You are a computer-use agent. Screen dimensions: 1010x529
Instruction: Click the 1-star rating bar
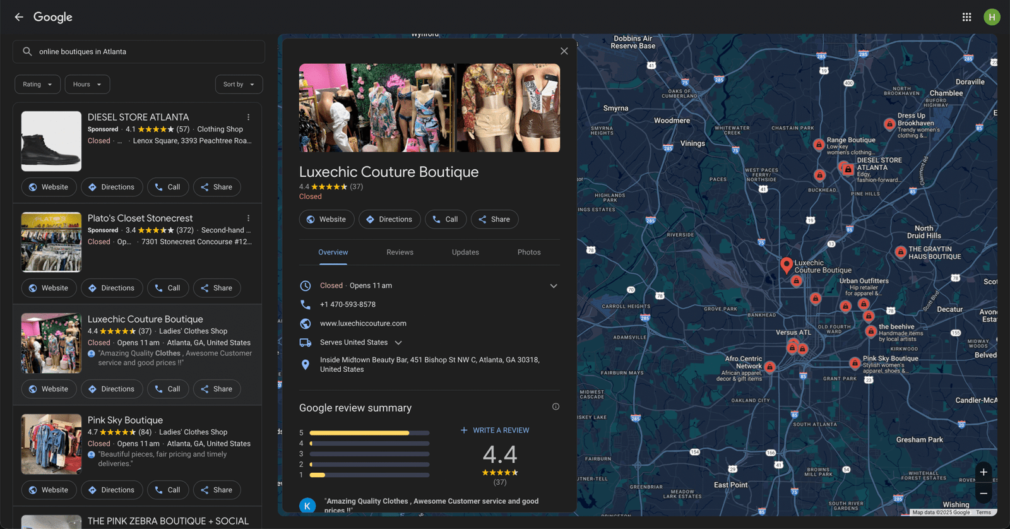coord(369,475)
